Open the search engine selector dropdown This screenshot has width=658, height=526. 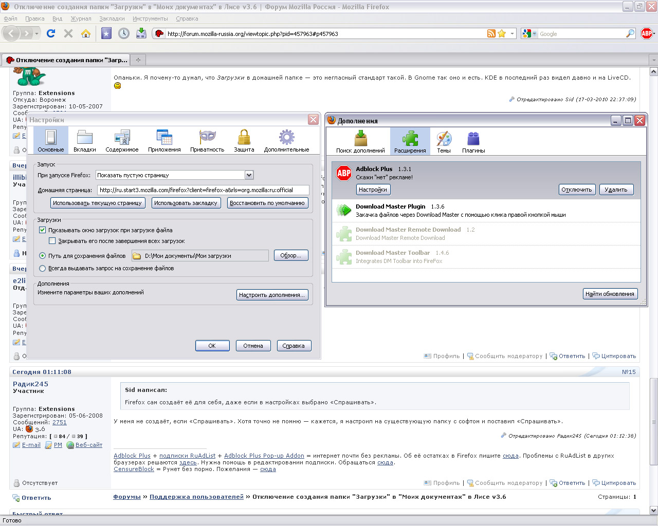529,33
